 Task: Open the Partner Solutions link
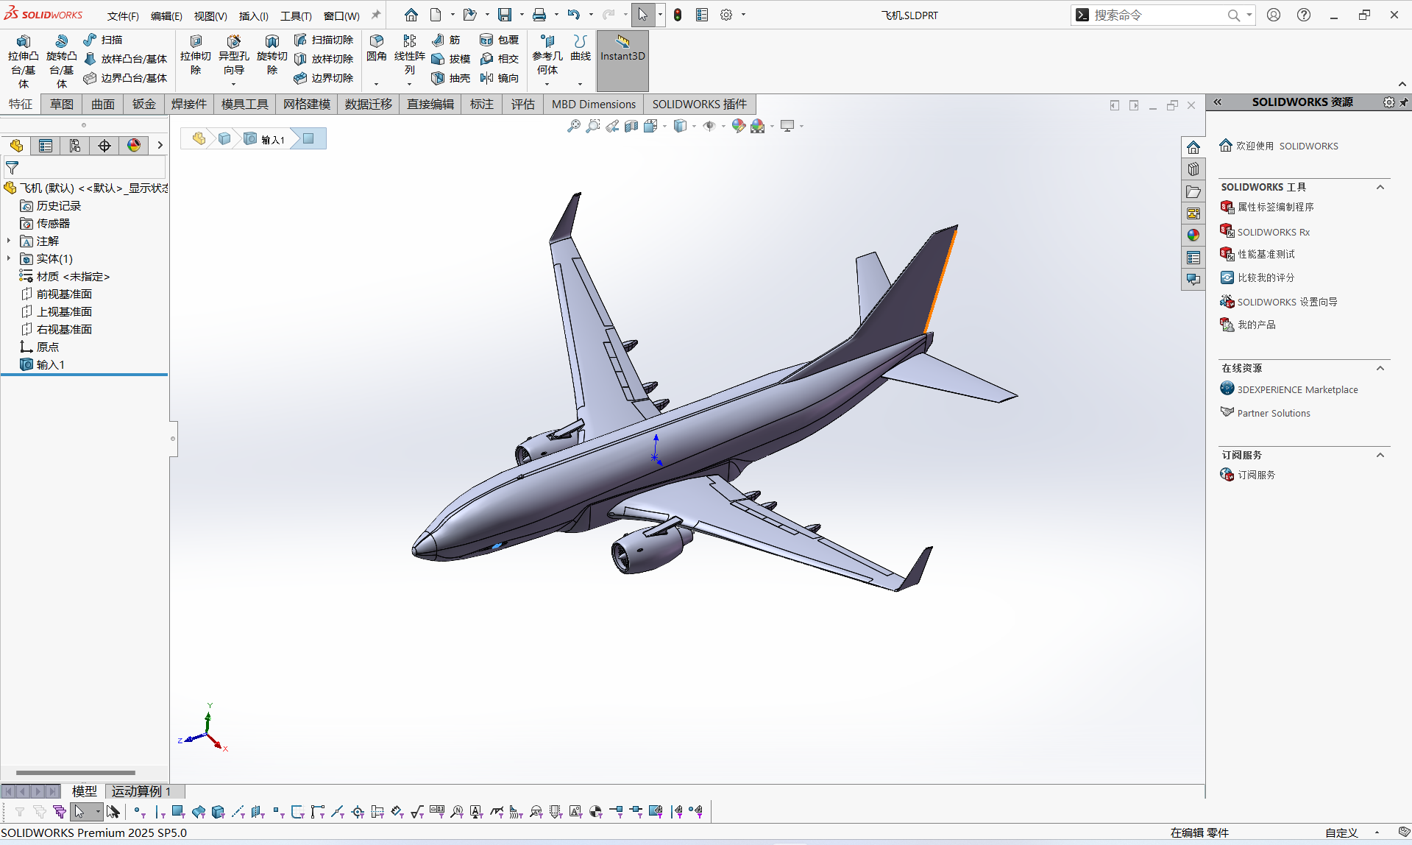point(1274,414)
